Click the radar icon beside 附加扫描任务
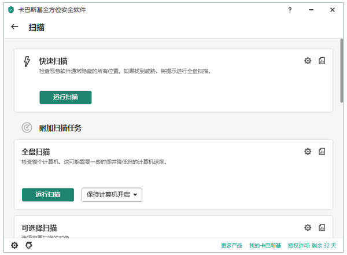This screenshot has width=347, height=255. click(x=27, y=128)
